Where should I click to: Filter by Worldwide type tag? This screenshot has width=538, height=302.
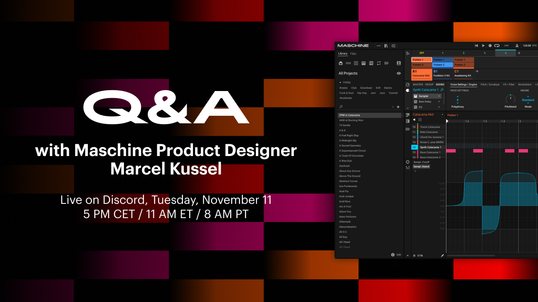pos(345,98)
